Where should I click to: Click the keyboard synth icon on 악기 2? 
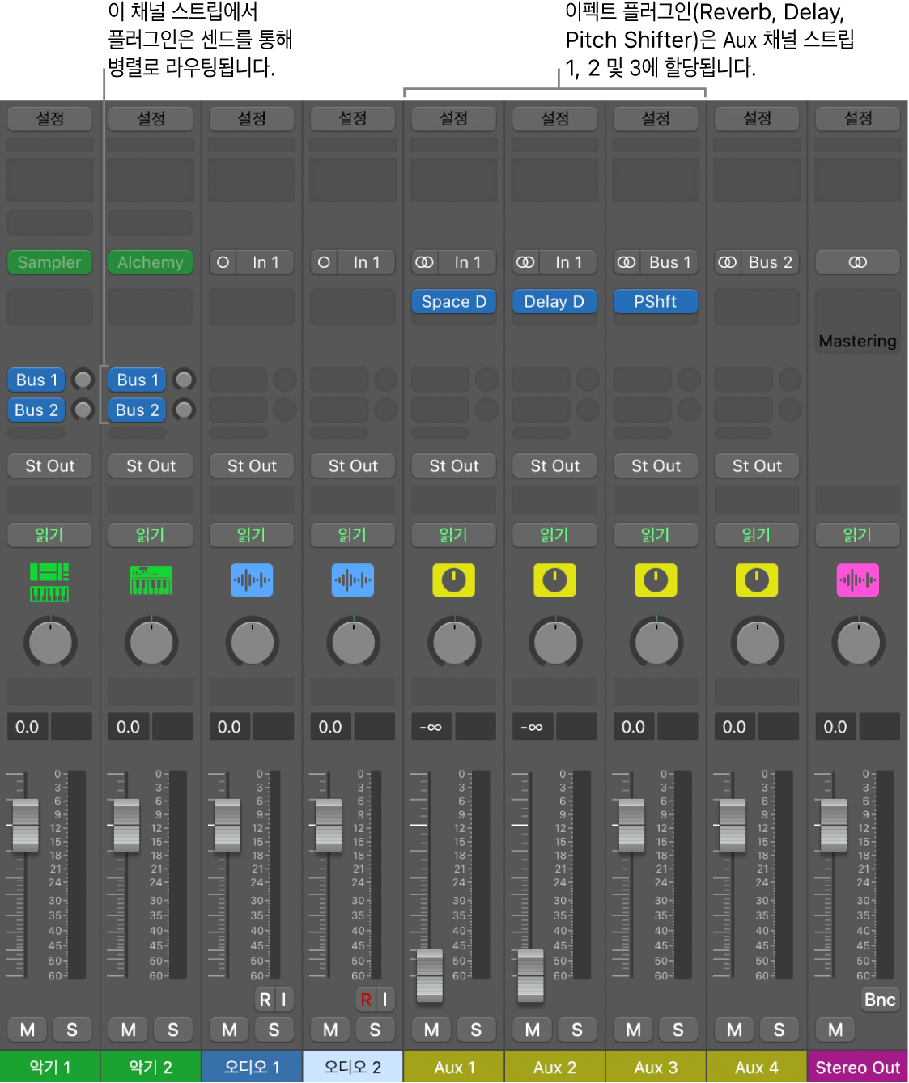pos(151,580)
